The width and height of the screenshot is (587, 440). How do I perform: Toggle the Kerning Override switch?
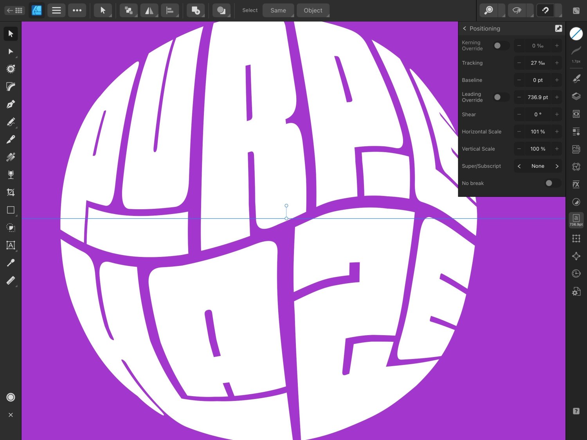click(x=501, y=46)
